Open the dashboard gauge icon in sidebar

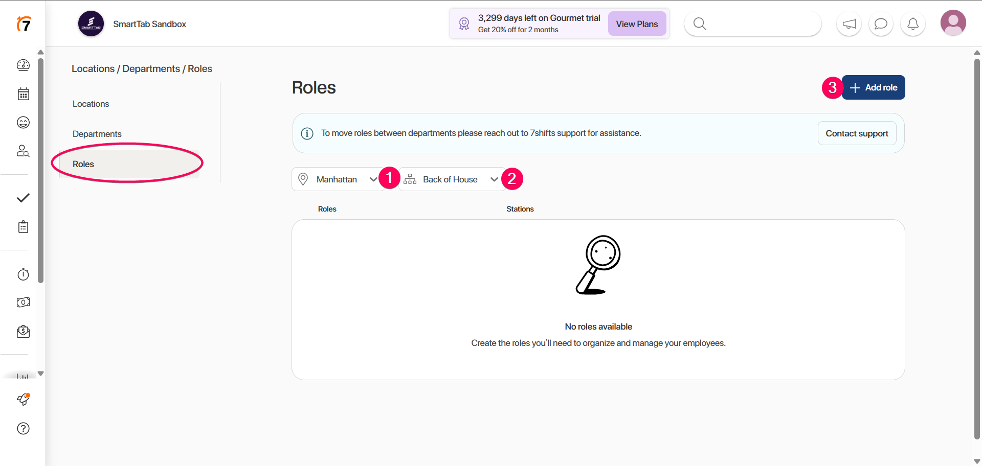(x=23, y=65)
